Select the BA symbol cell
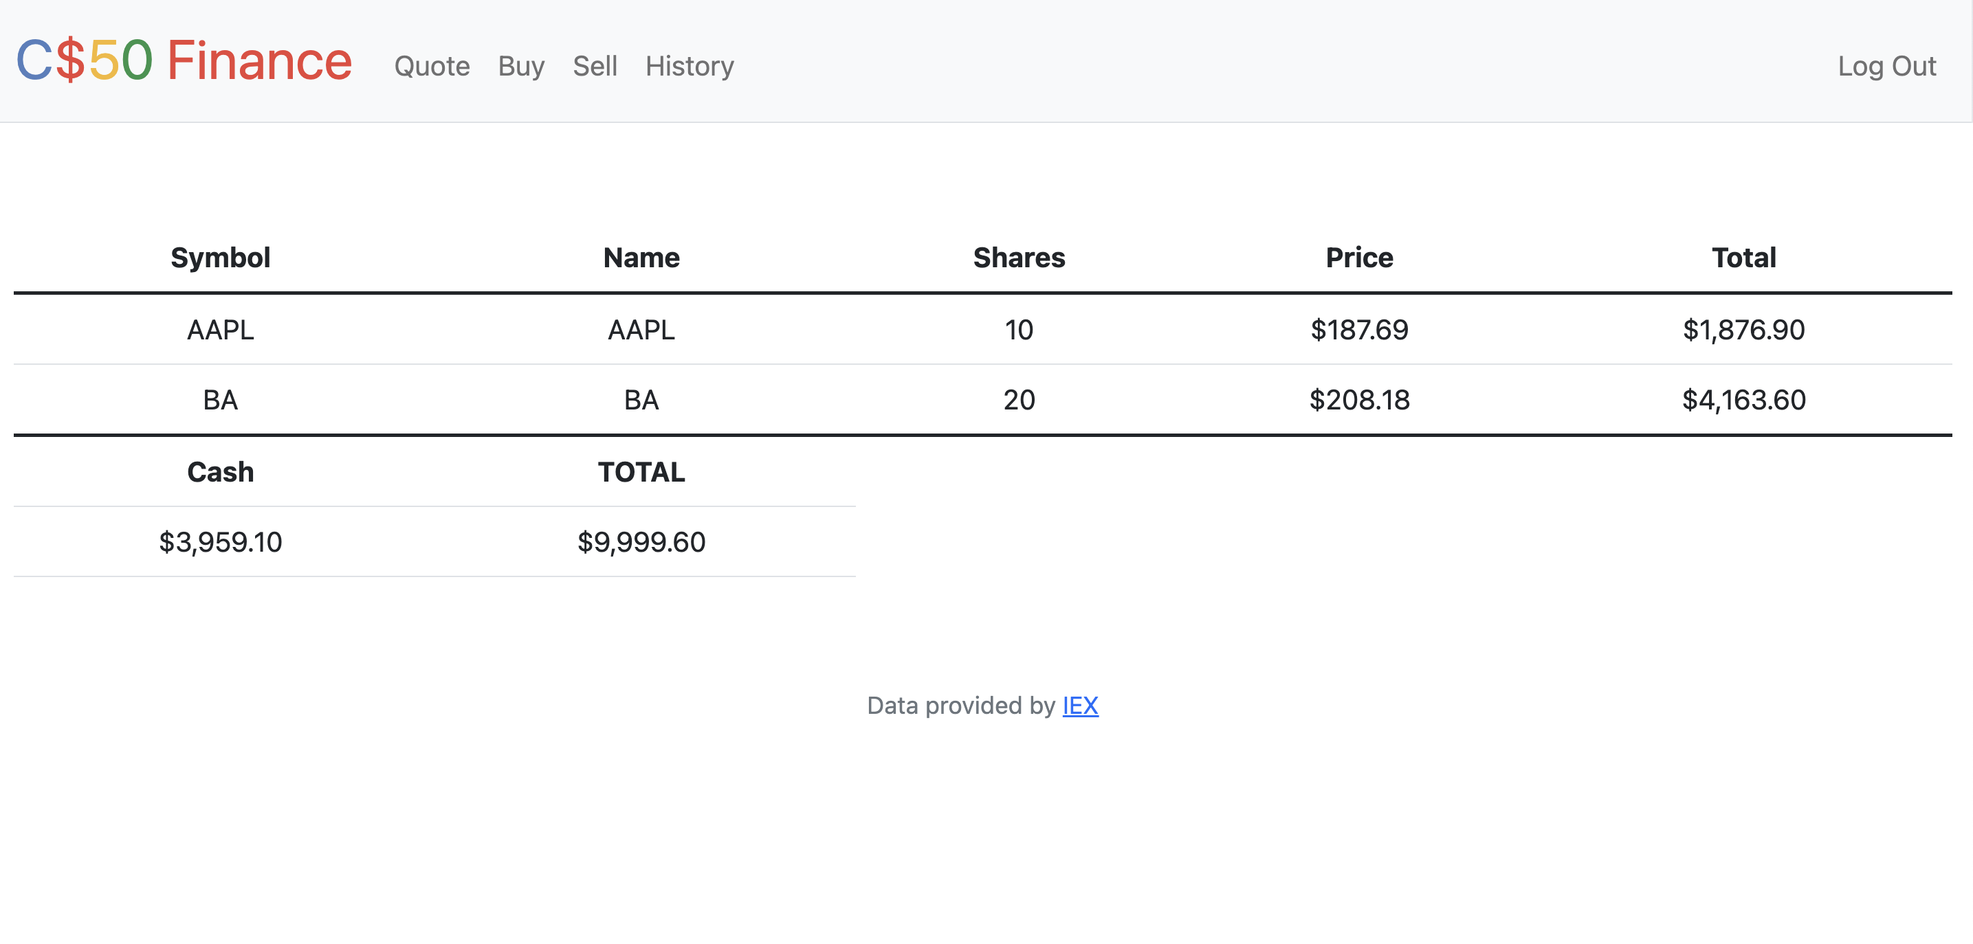This screenshot has width=1973, height=944. 221,400
